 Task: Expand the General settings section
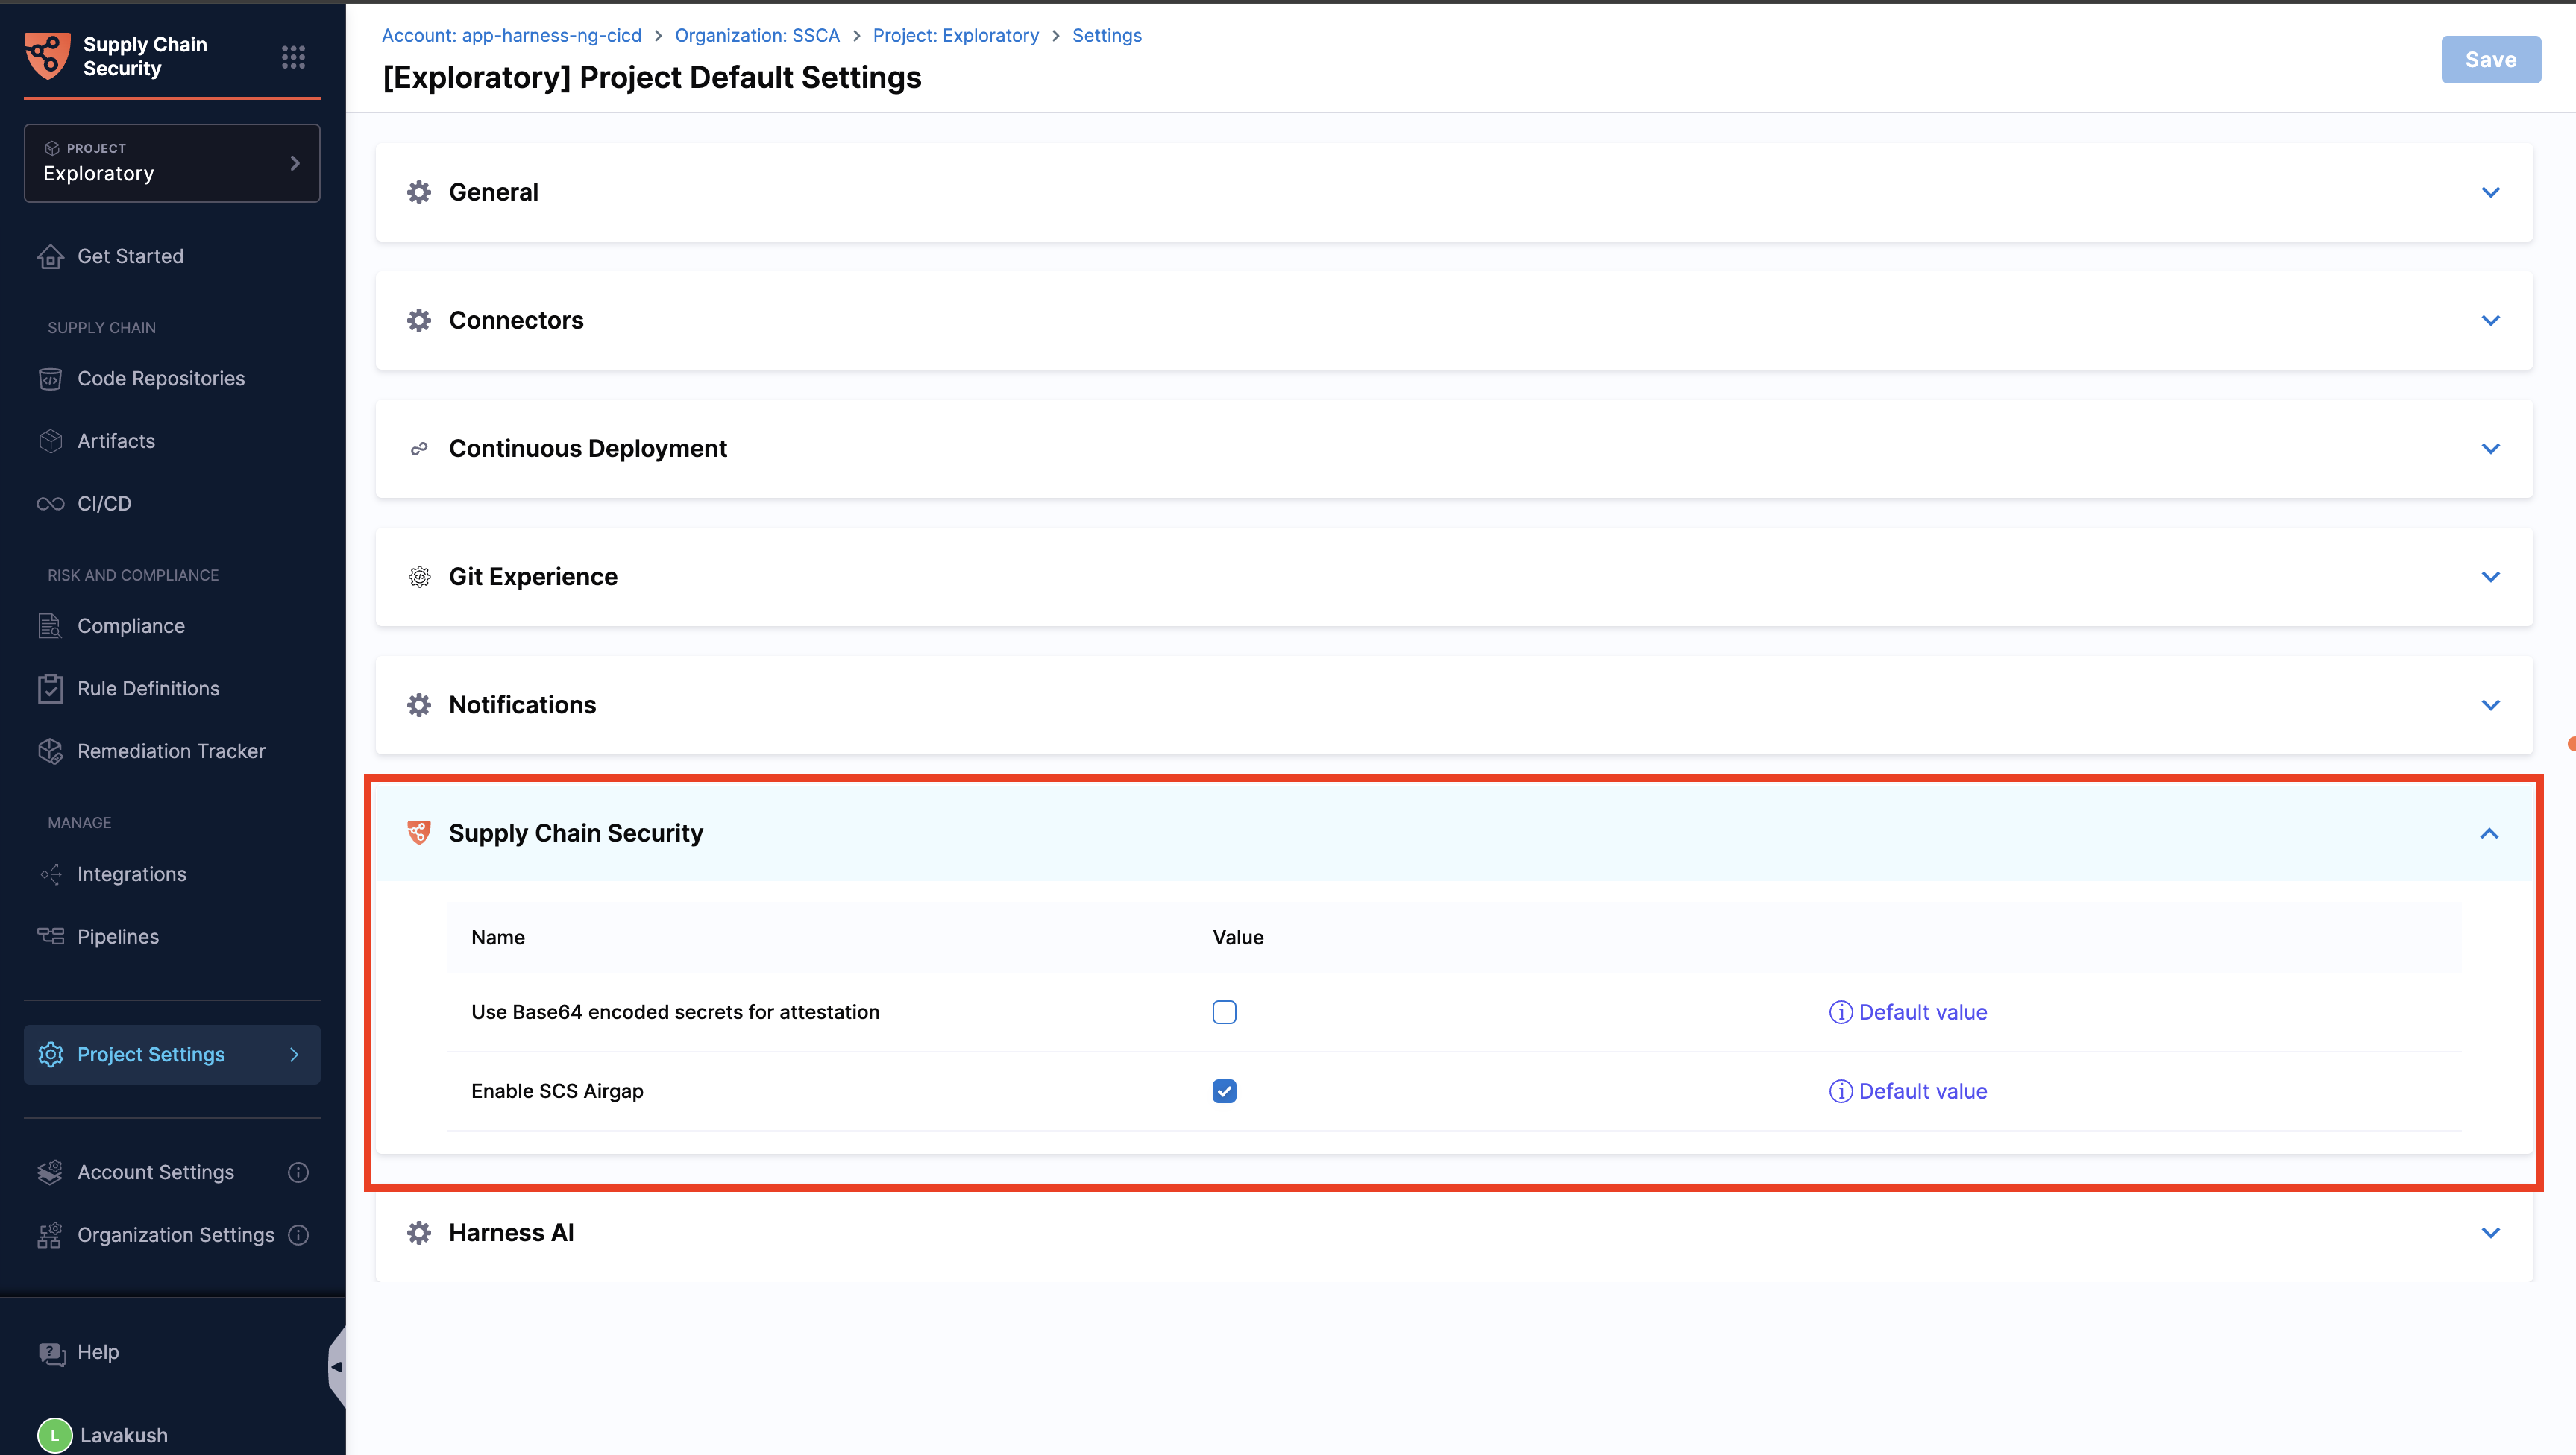(x=2490, y=192)
